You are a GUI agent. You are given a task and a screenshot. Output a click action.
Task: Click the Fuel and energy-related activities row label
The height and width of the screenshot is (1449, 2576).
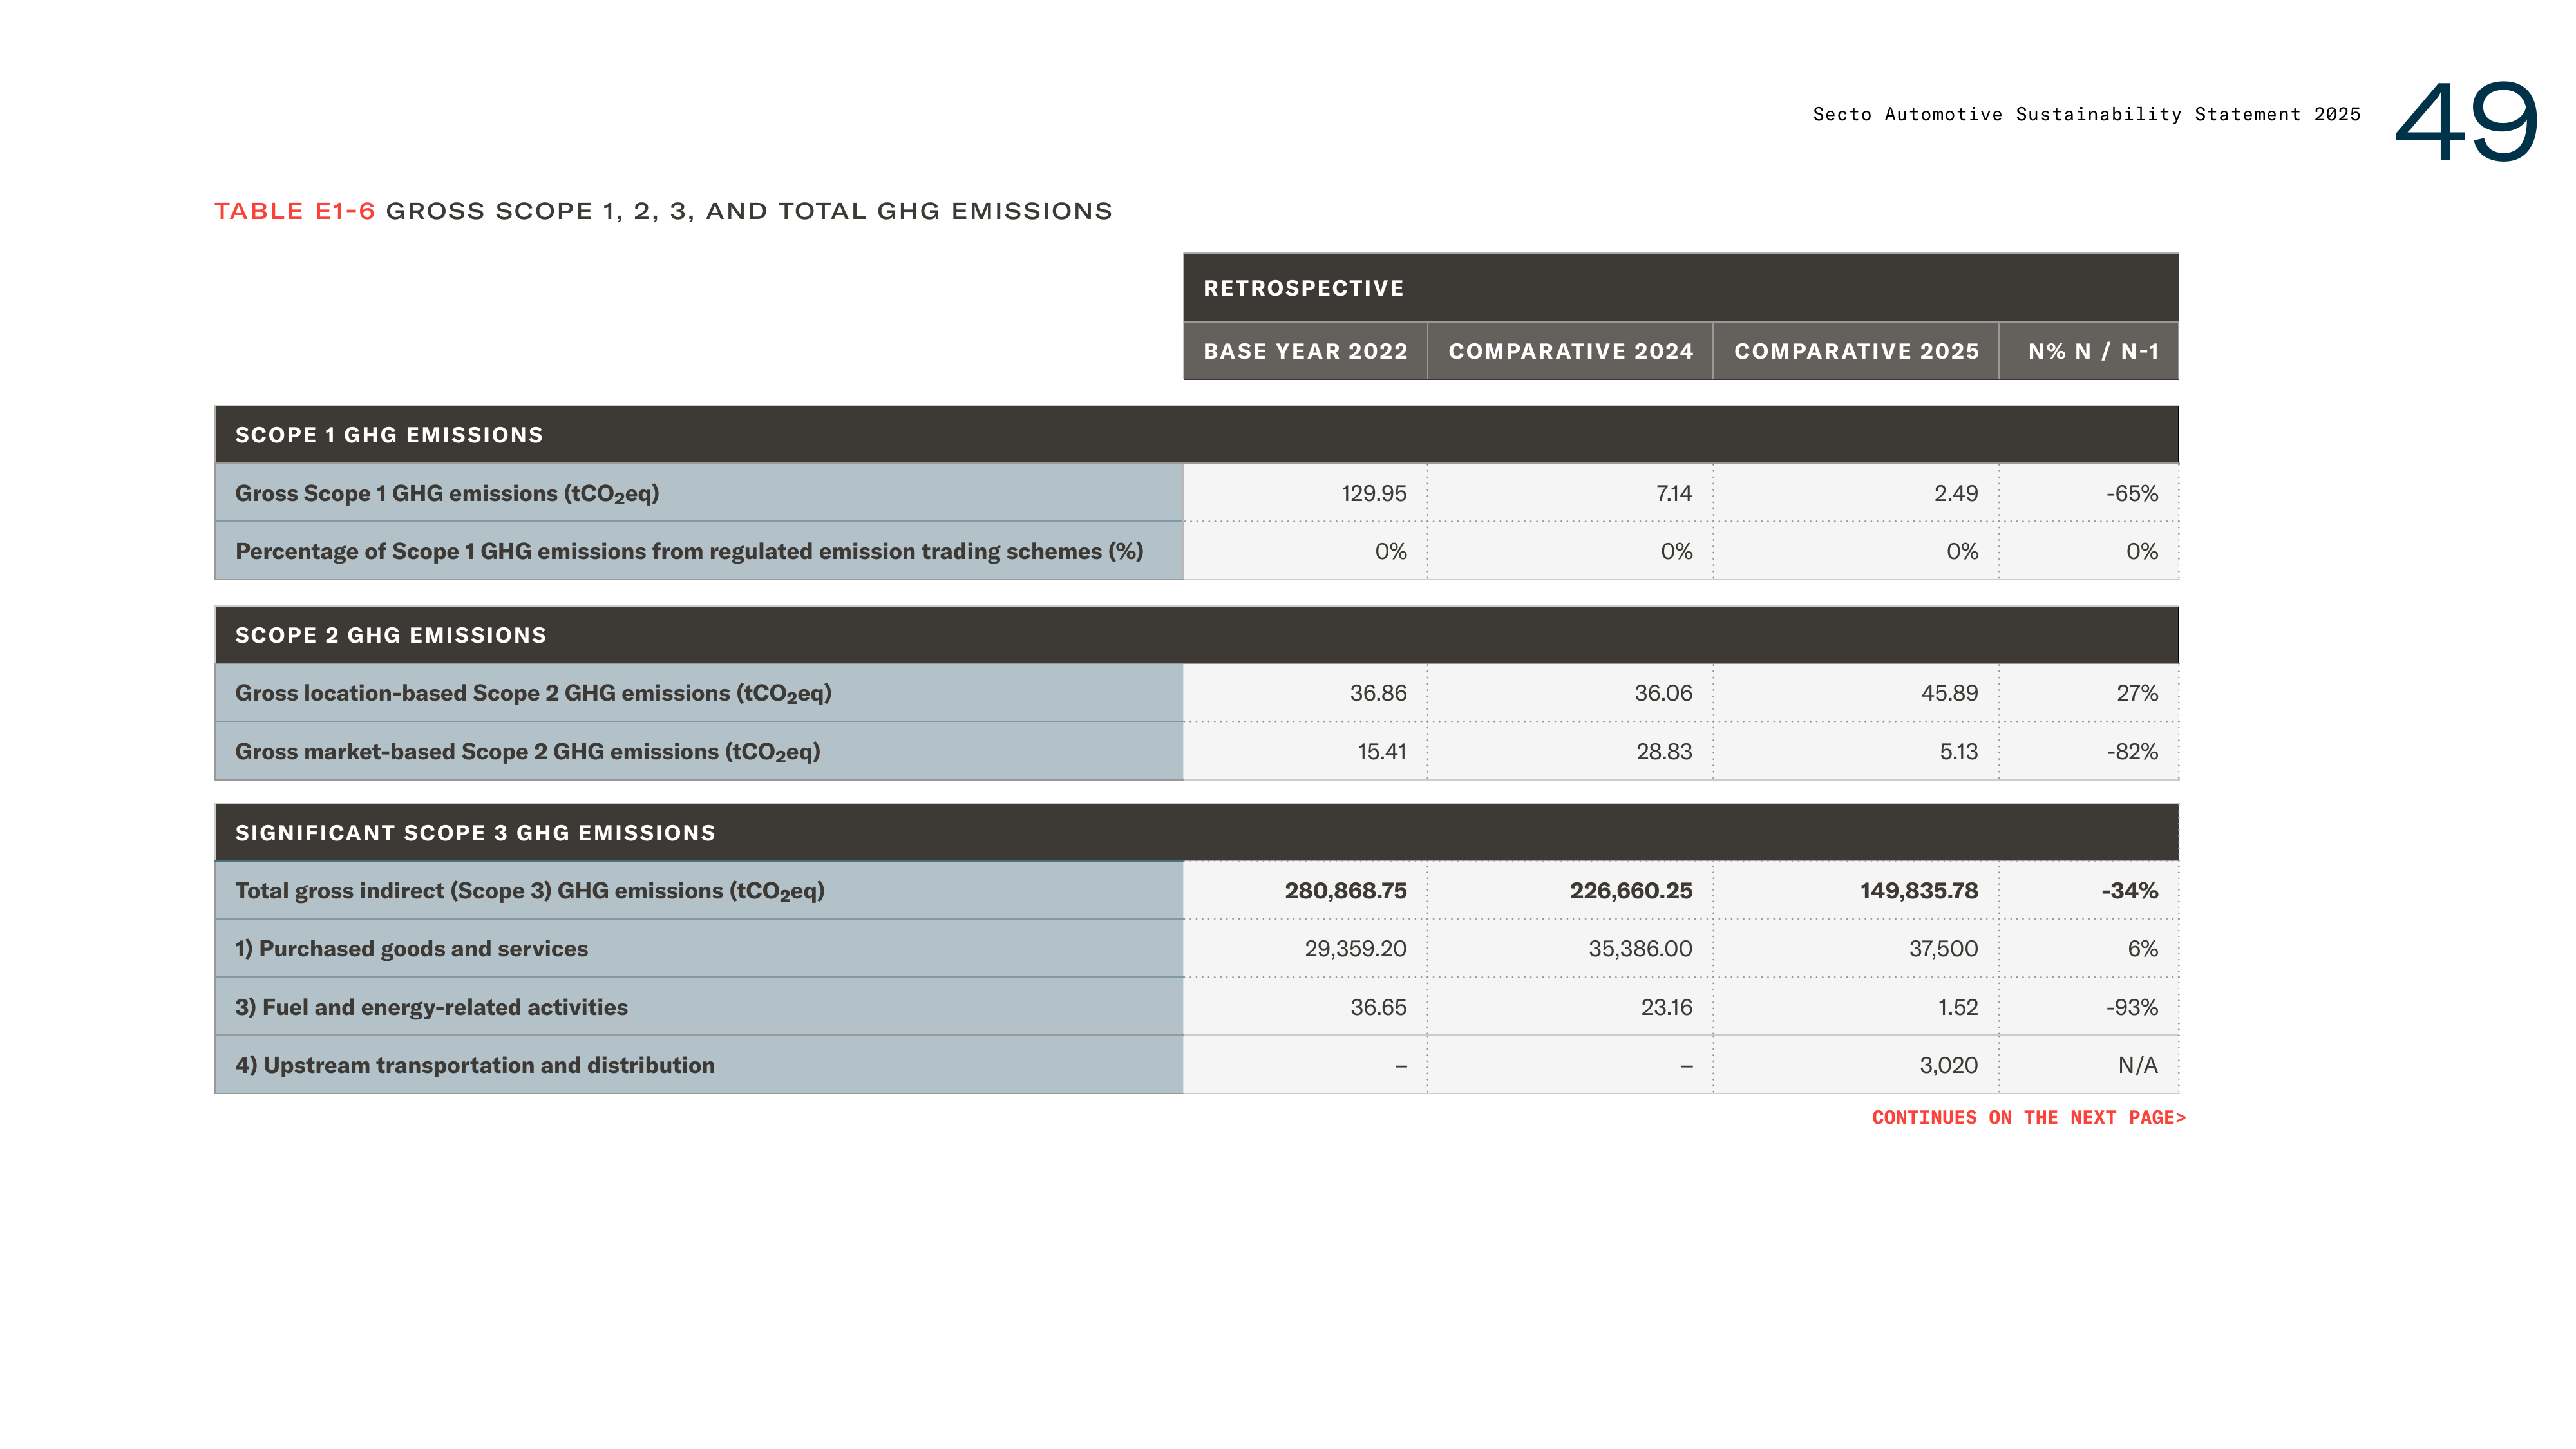pyautogui.click(x=431, y=1007)
